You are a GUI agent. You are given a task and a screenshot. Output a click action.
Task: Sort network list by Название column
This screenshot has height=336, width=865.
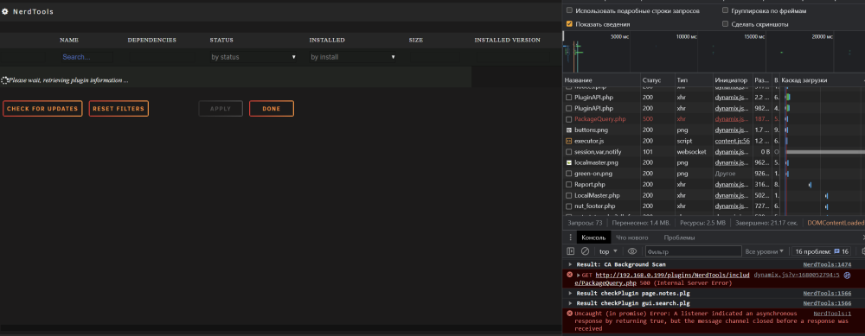point(601,80)
